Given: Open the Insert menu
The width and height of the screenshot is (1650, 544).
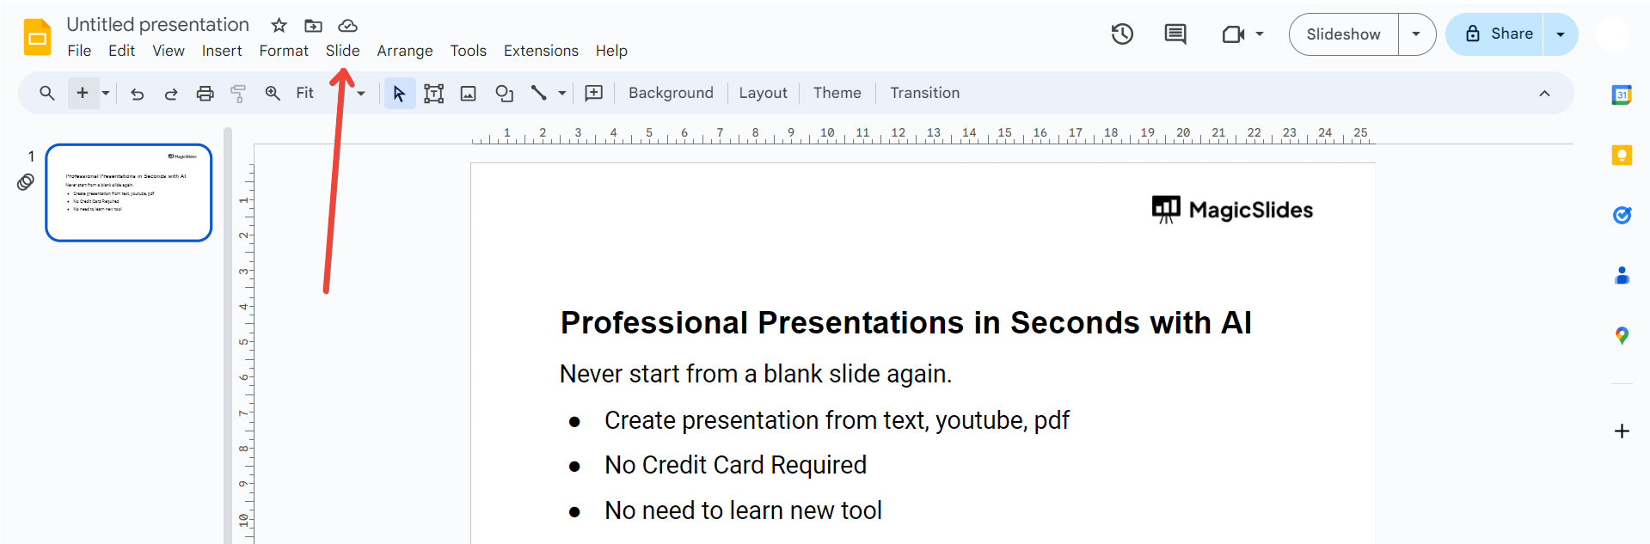Looking at the screenshot, I should tap(222, 51).
